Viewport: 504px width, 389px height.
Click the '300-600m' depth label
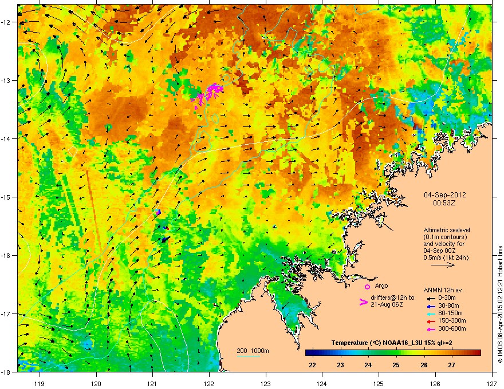pyautogui.click(x=452, y=329)
